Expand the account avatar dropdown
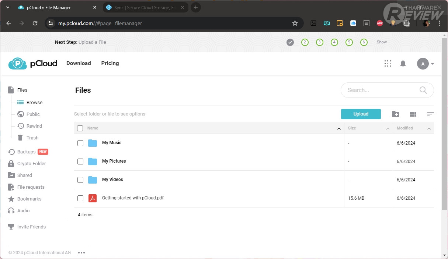Viewport: 448px width, 259px height. tap(426, 64)
